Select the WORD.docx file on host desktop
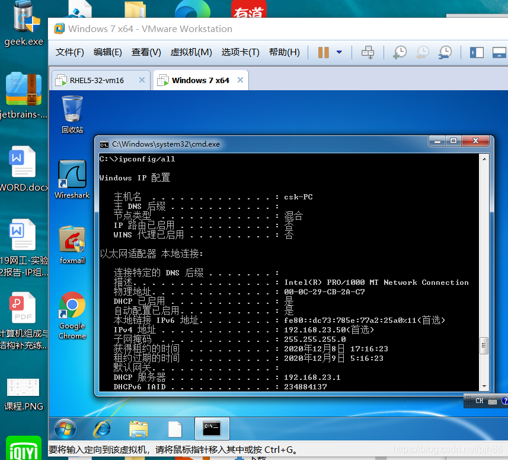The width and height of the screenshot is (508, 460). click(x=23, y=169)
